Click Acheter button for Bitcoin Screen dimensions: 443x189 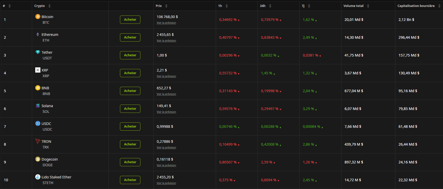pyautogui.click(x=130, y=20)
